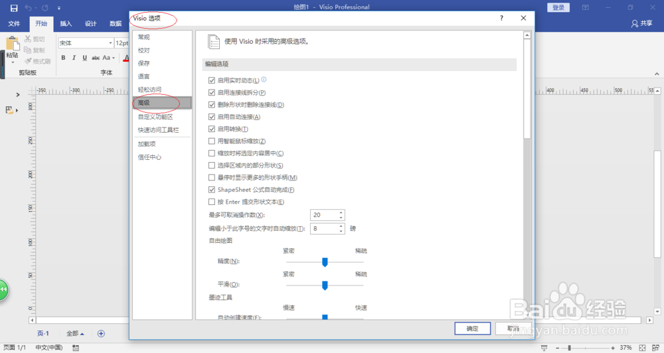Click the Paste (粘贴) clipboard icon

click(x=12, y=44)
